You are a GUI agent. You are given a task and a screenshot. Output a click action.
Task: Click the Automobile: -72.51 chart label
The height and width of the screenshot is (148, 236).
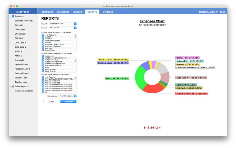click(x=190, y=61)
